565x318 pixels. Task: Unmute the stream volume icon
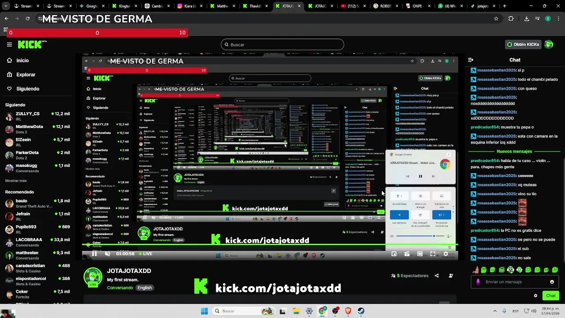pos(107,254)
